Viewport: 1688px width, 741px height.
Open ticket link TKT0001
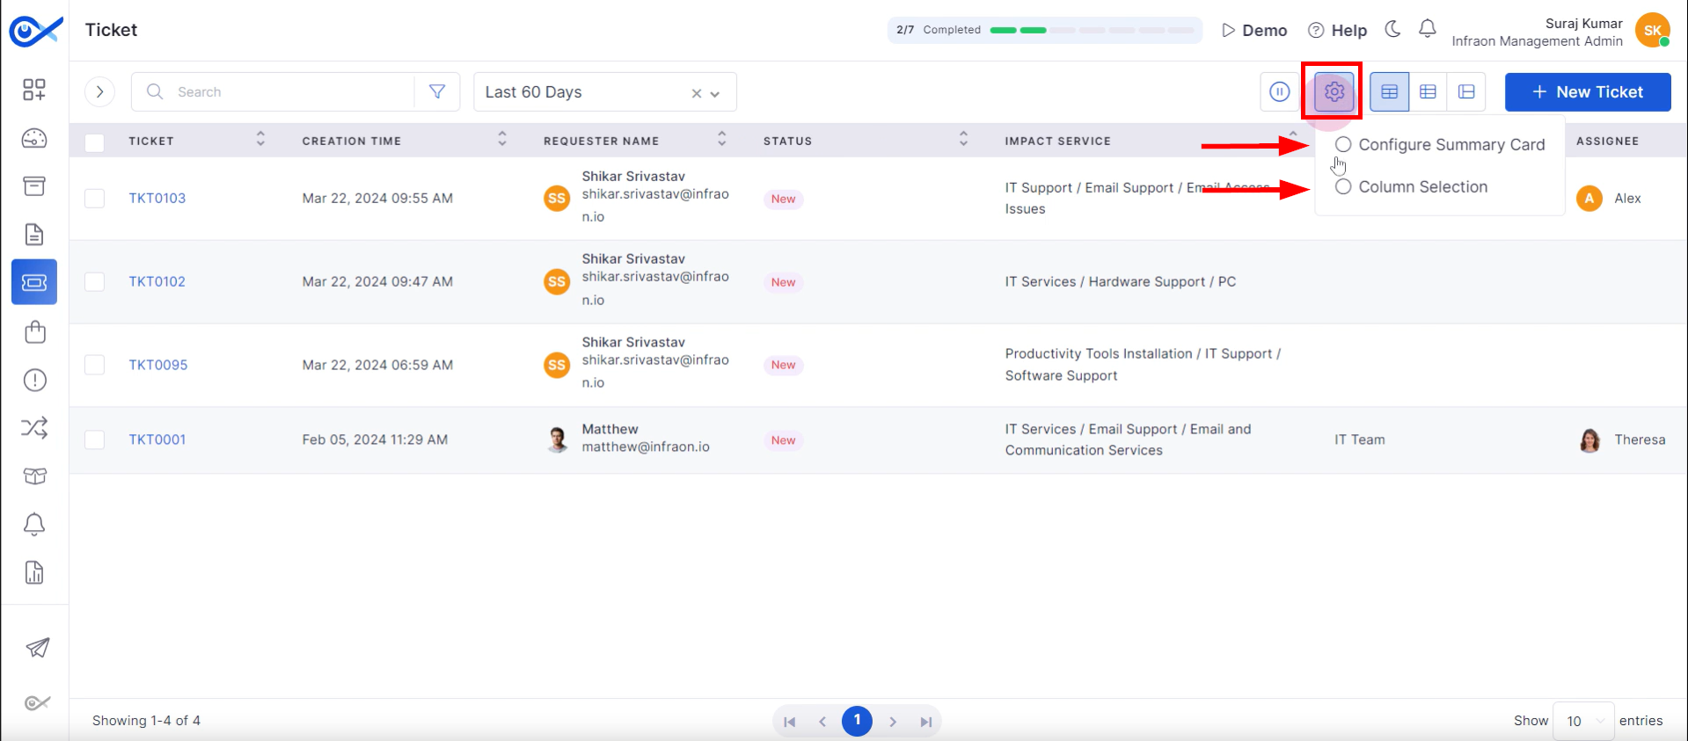pos(157,440)
